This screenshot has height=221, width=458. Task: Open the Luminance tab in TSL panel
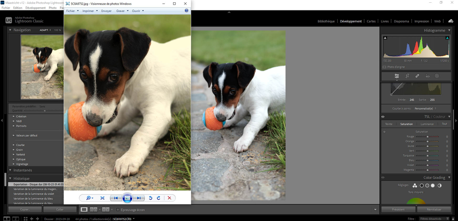[427, 124]
